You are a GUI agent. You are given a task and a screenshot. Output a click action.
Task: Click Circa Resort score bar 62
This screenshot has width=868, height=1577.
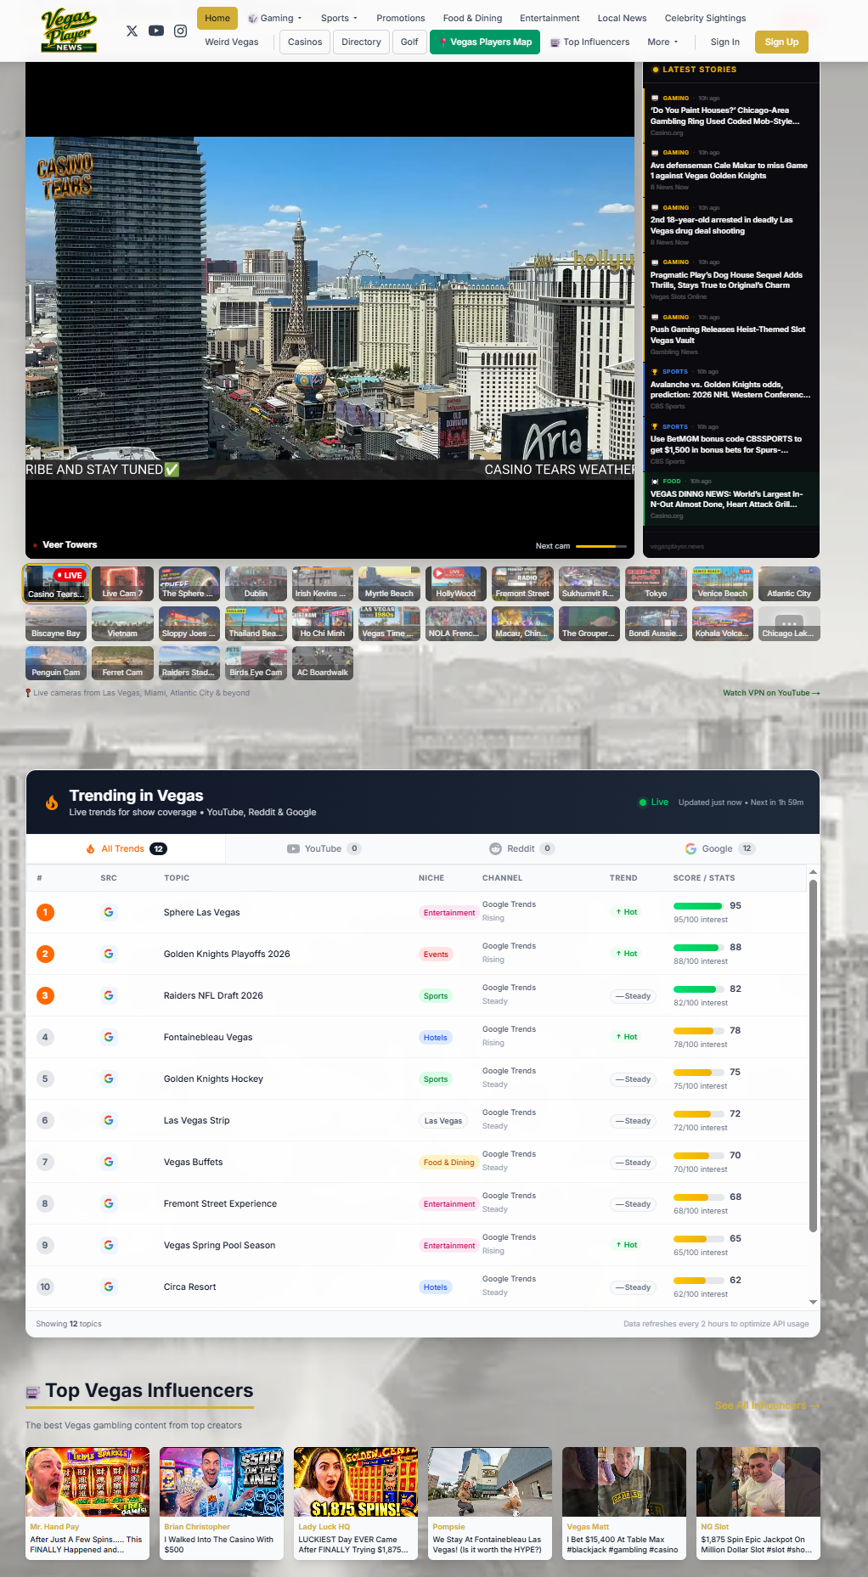click(698, 1281)
